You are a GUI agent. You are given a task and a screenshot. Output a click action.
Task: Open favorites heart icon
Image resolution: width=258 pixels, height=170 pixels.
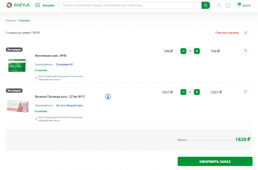pos(228,5)
